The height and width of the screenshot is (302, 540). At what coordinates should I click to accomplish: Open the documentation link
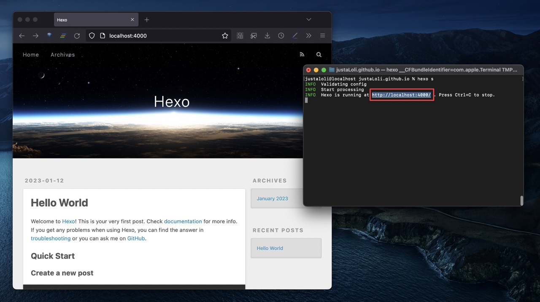point(183,221)
